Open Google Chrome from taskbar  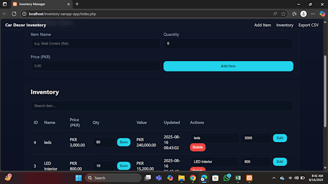point(192,178)
